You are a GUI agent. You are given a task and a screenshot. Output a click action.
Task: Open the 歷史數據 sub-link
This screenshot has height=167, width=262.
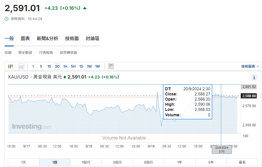pyautogui.click(x=25, y=53)
